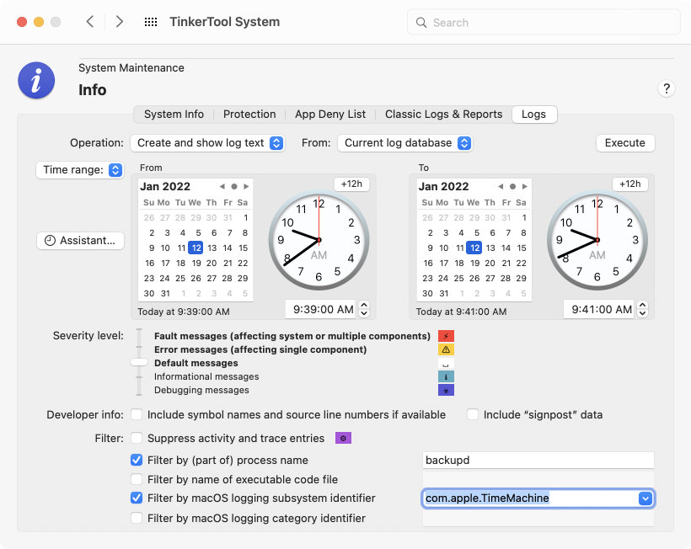This screenshot has height=549, width=691.
Task: Select January 25 in the To calendar
Action: point(458,278)
